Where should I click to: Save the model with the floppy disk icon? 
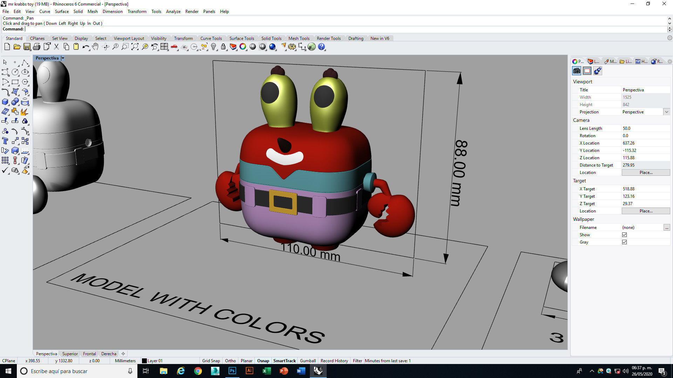click(27, 47)
